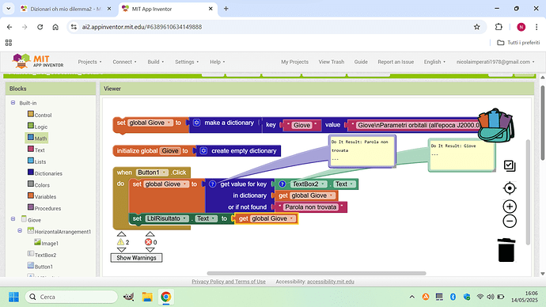Launch Chrome from the Windows taskbar
546x307 pixels.
(166, 297)
